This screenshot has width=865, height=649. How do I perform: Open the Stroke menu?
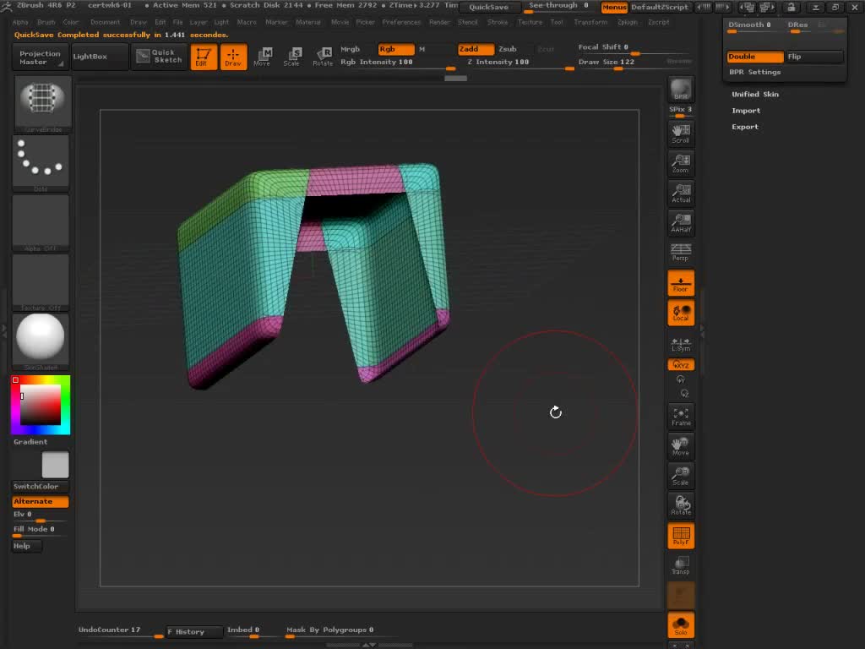click(x=497, y=22)
